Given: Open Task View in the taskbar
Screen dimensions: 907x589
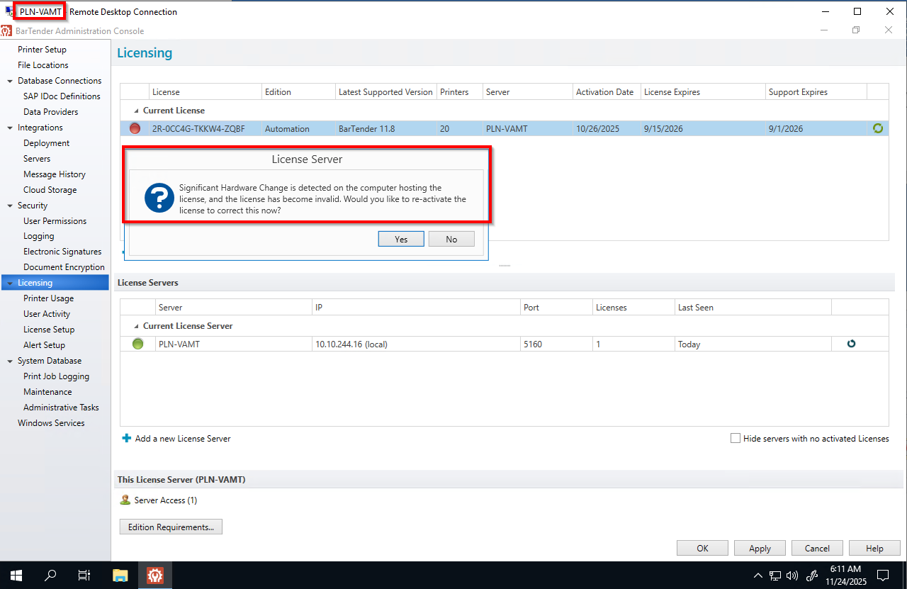Looking at the screenshot, I should coord(84,575).
